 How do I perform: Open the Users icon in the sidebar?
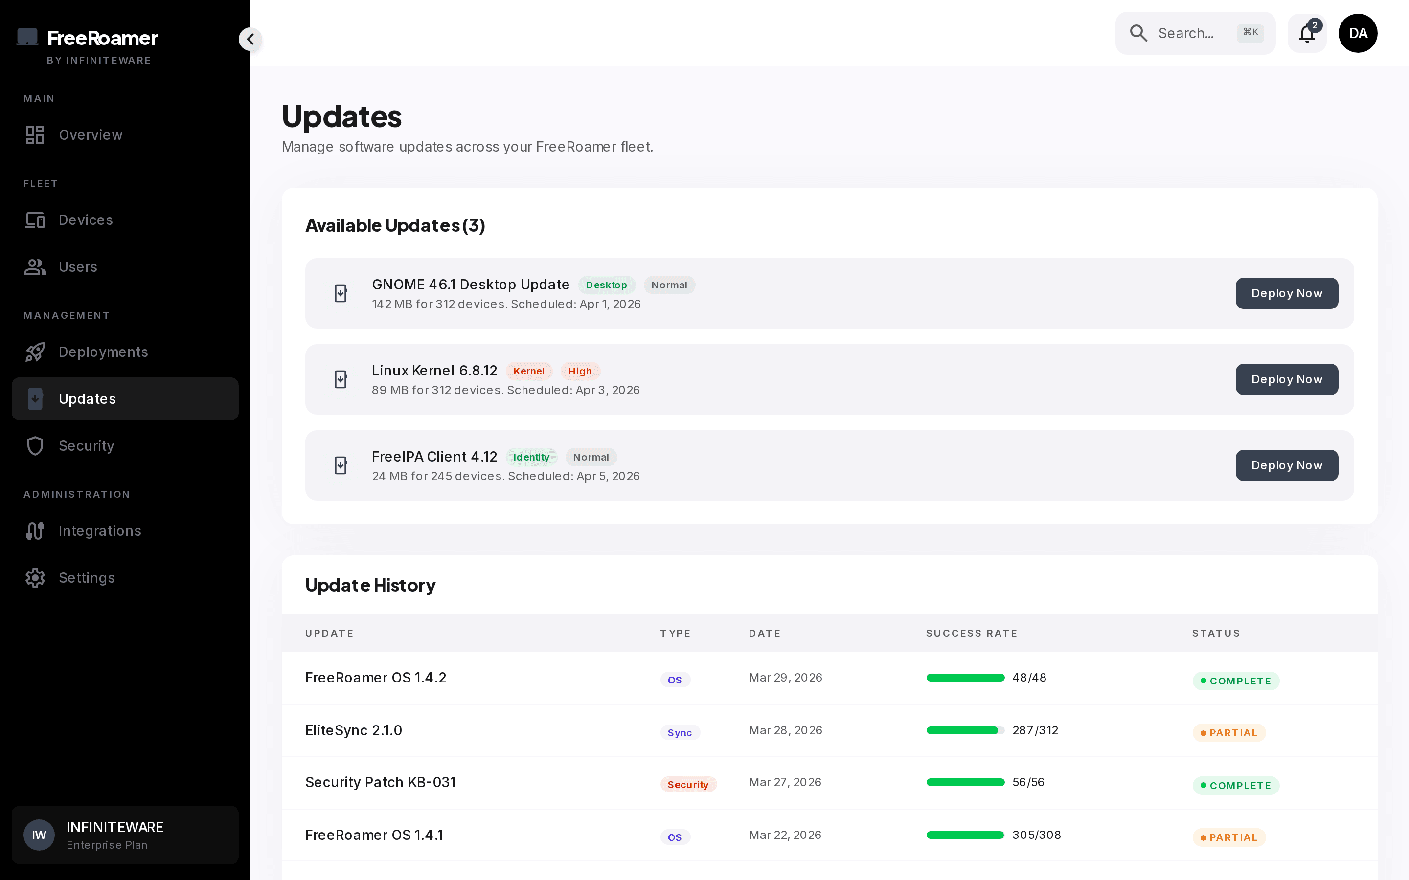(x=35, y=266)
